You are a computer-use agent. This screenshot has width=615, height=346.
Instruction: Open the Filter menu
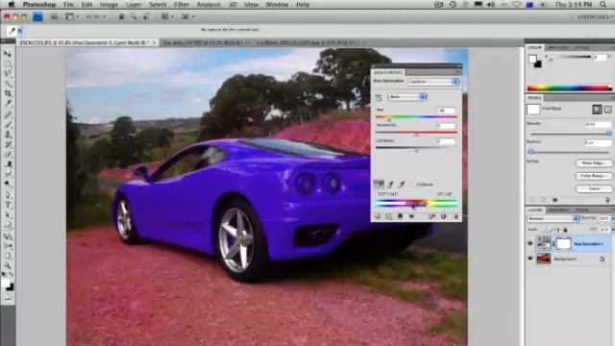[x=182, y=5]
